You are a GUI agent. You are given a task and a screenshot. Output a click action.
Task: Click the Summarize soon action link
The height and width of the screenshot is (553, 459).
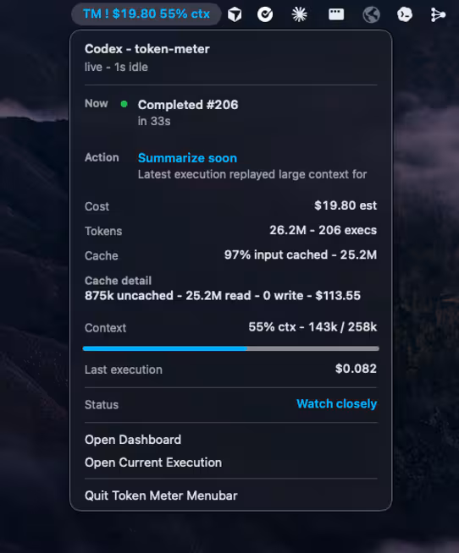point(187,158)
